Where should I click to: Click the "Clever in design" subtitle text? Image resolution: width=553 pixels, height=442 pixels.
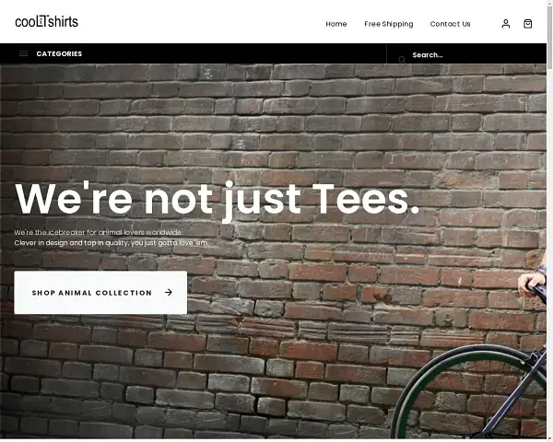[x=112, y=243]
